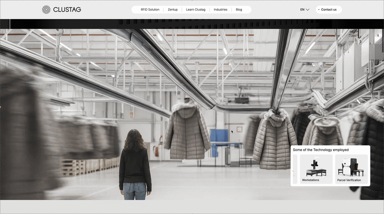The width and height of the screenshot is (384, 214).
Task: Open the Parcel Verification card label
Action: point(349,180)
